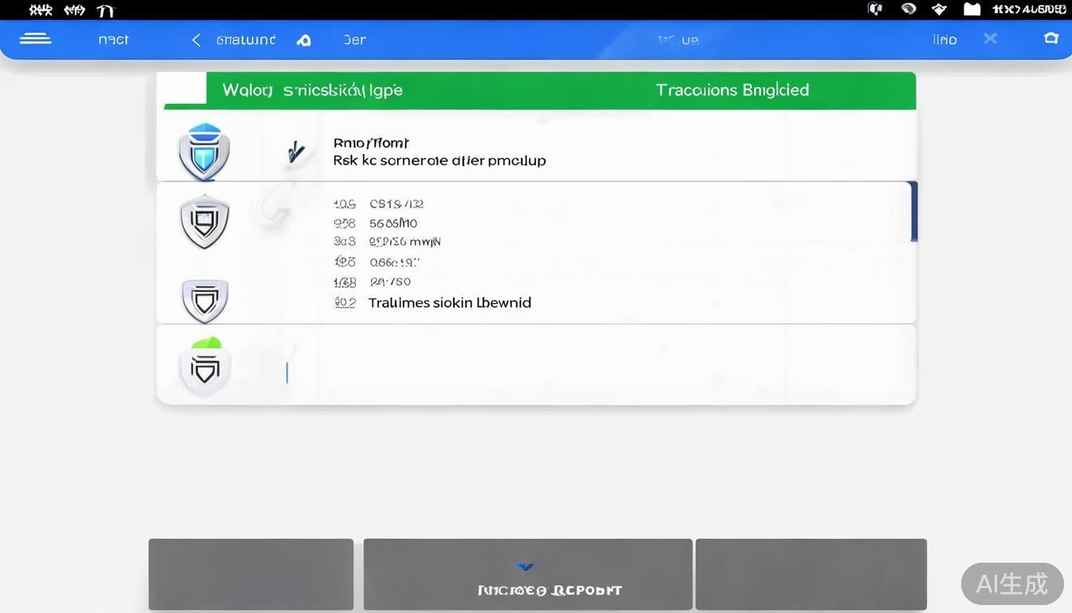Select the Walog header tab

(312, 90)
